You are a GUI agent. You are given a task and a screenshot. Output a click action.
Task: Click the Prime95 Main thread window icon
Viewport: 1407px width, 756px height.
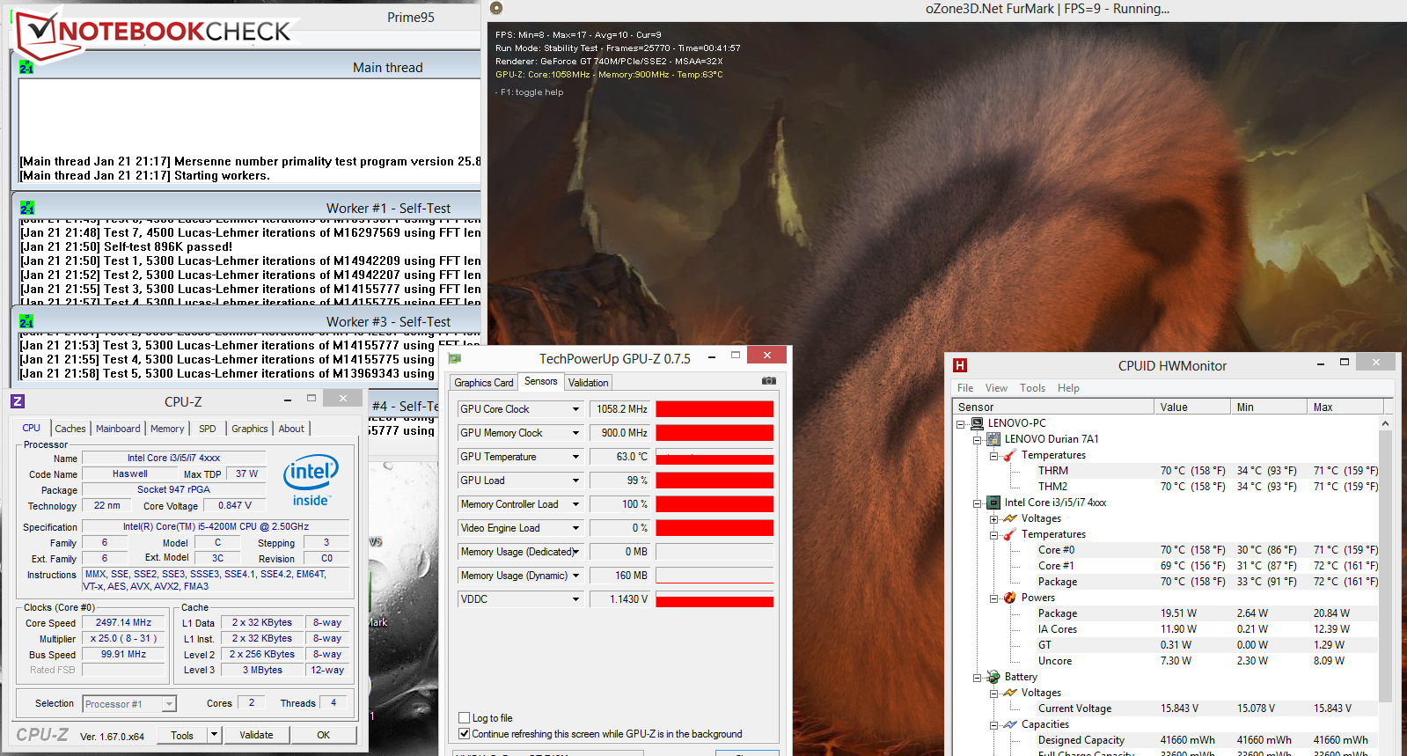[26, 67]
